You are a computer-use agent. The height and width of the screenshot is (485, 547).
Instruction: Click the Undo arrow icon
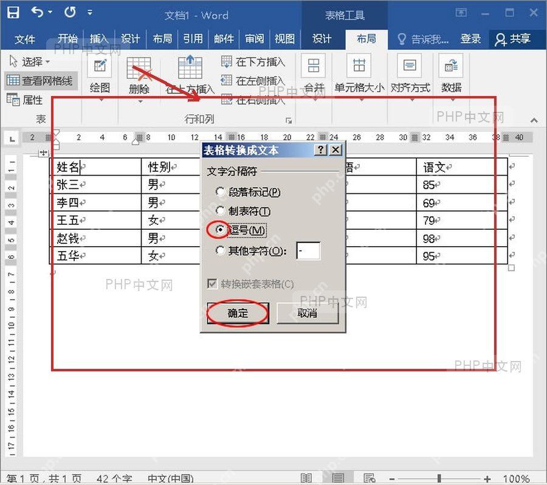[37, 12]
